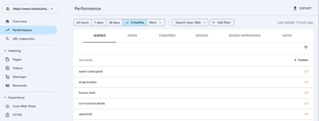
Task: Open the property selector dropdown
Action: 29,9
